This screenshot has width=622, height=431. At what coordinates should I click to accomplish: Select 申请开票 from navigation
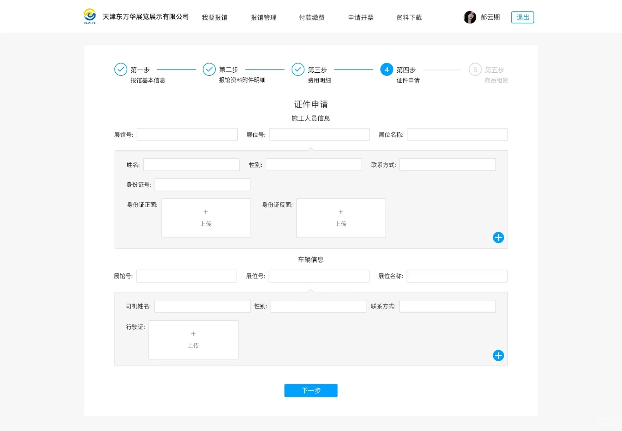(x=360, y=18)
